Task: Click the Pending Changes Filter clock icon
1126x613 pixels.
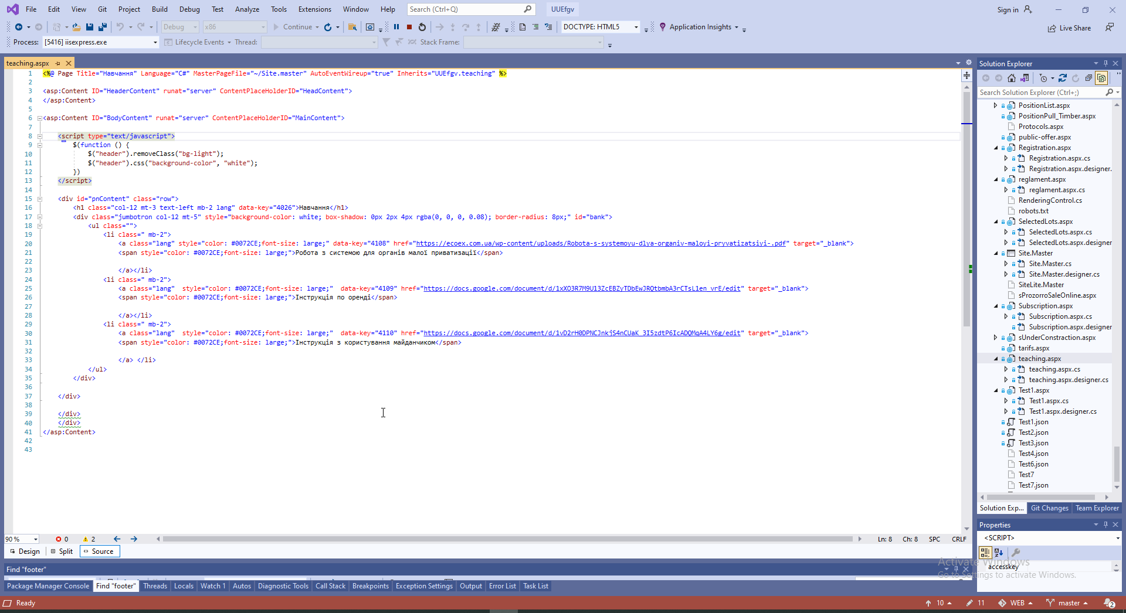Action: coord(1043,78)
